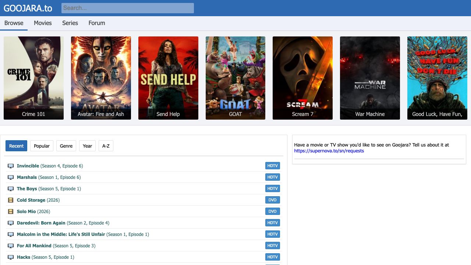Screen dimensions: 471x265
Task: Click the DVD badge on Cold Storage row
Action: click(273, 200)
